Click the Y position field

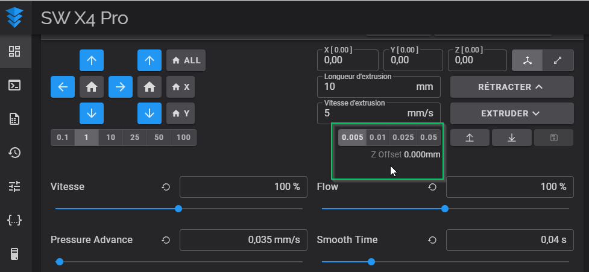pyautogui.click(x=413, y=60)
